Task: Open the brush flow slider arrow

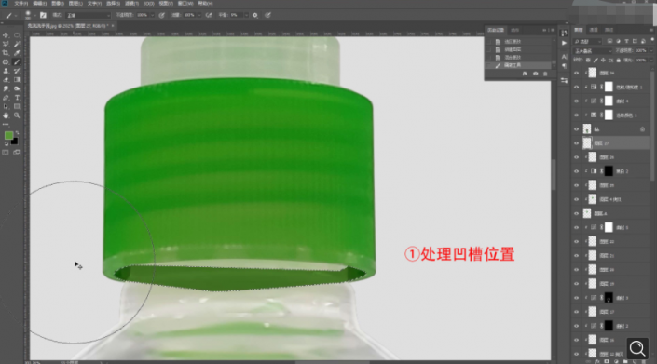Action: coord(199,15)
